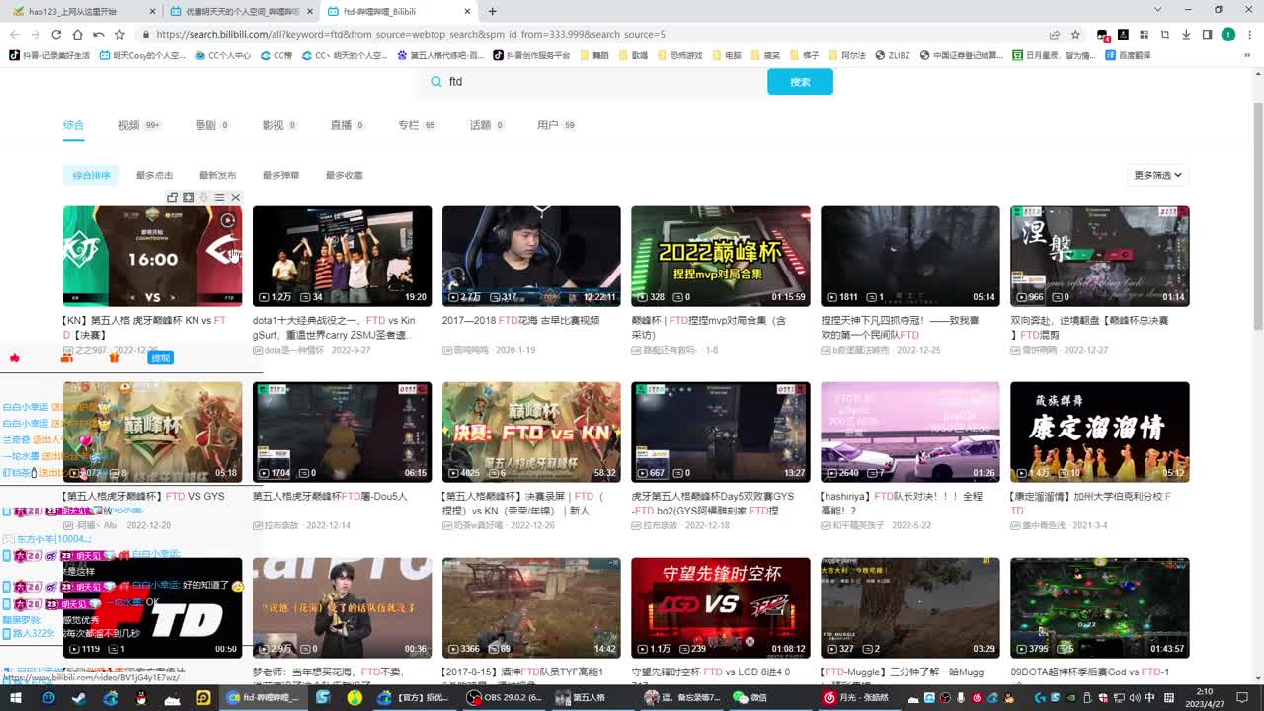Click the blue 搜索 search button
1264x711 pixels.
[x=800, y=82]
